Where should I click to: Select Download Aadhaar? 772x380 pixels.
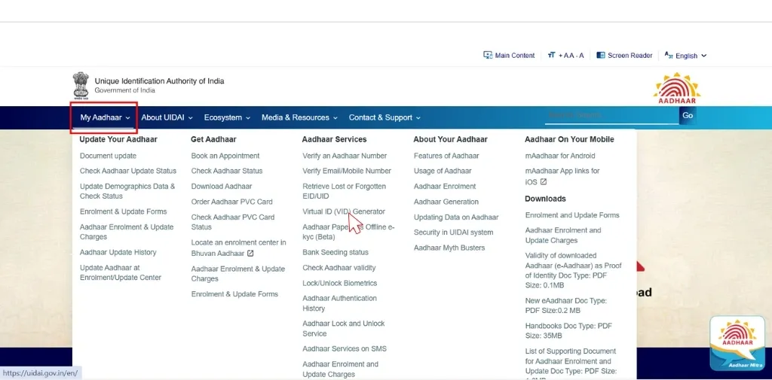pos(222,187)
